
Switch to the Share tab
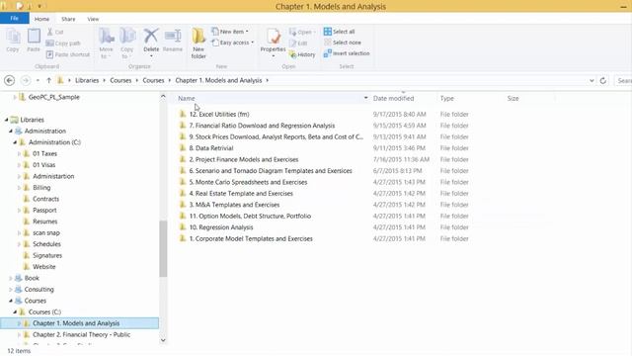point(68,19)
